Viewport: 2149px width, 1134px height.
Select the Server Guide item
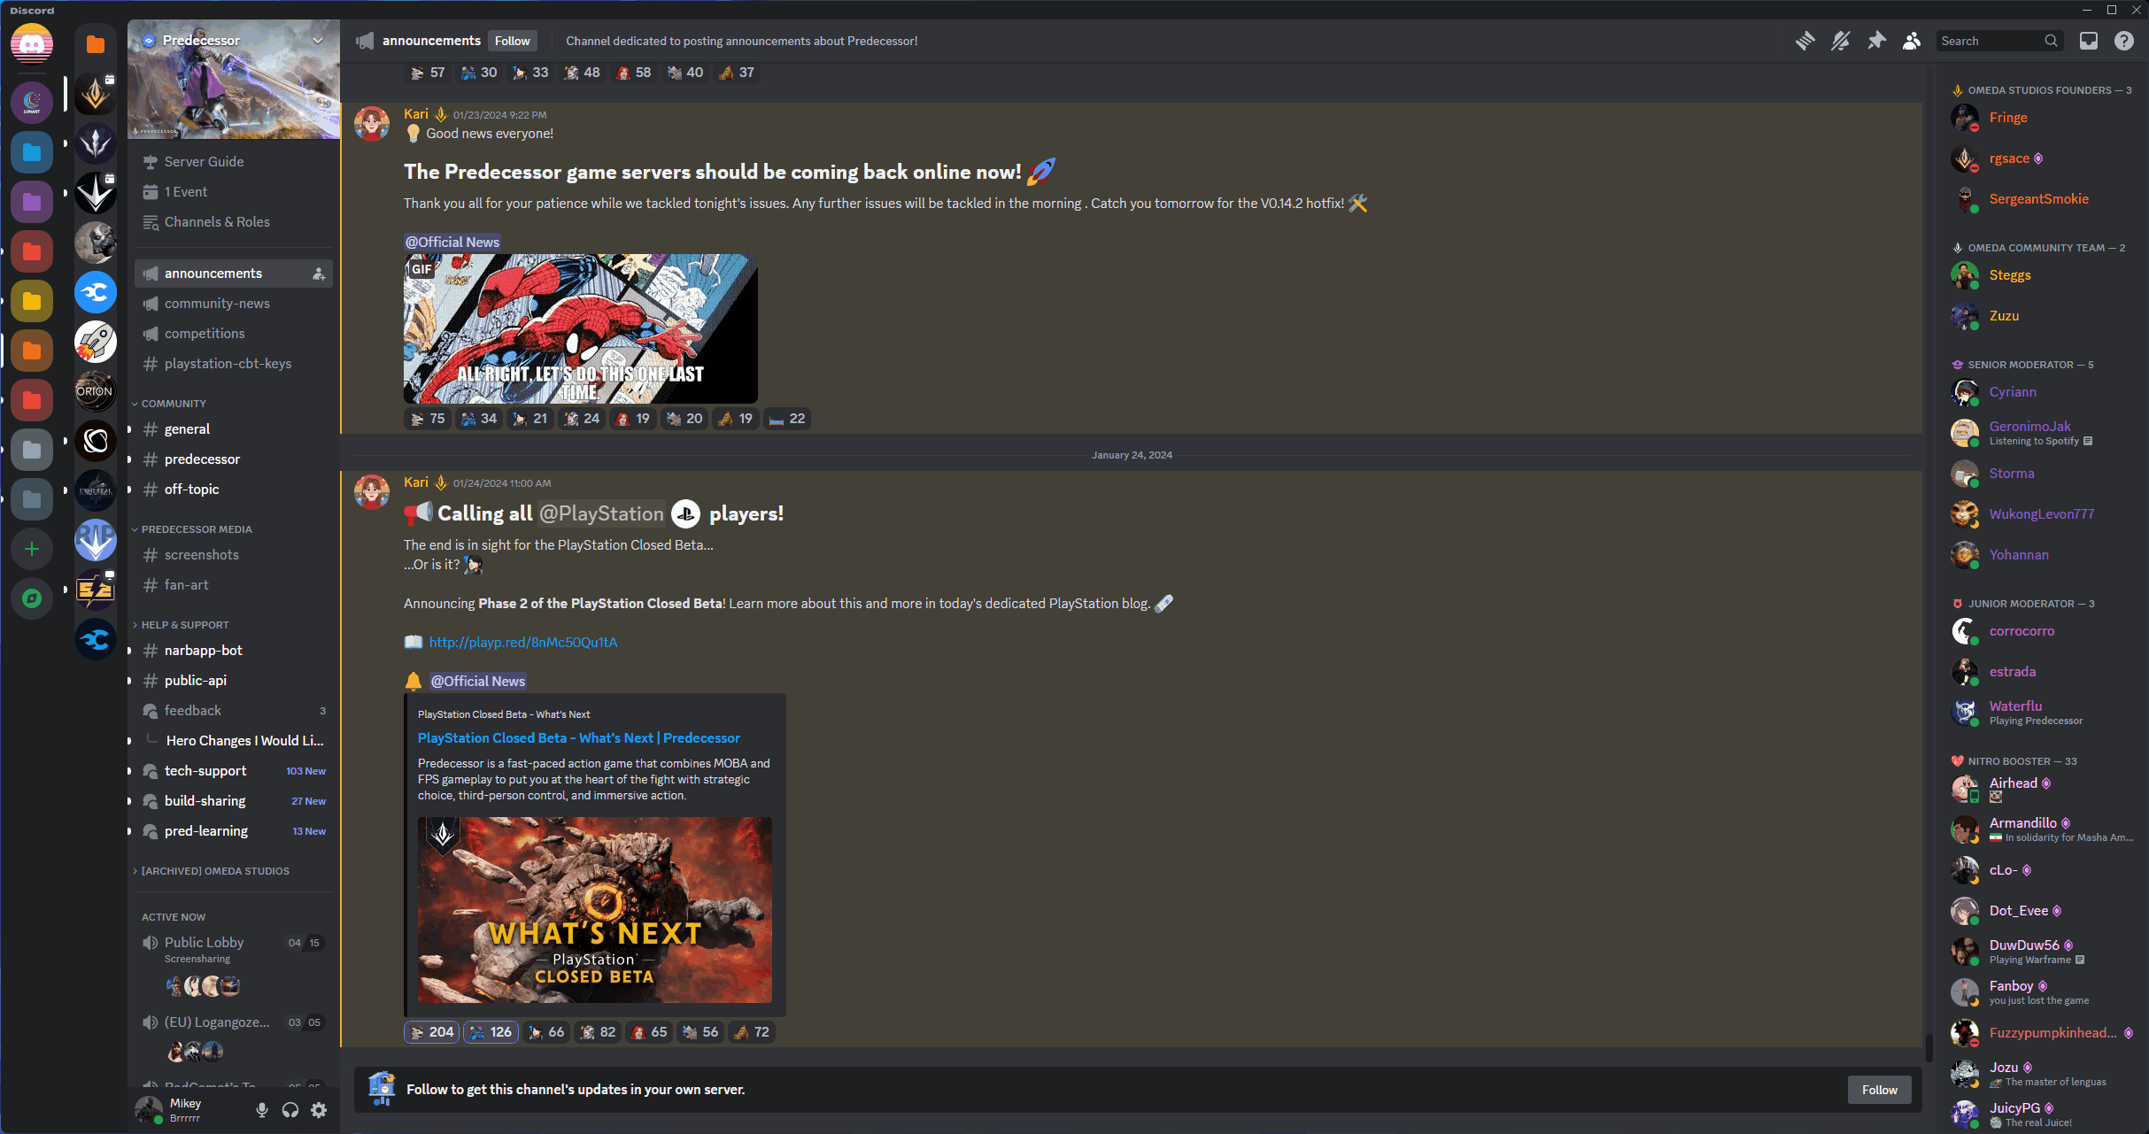pos(204,162)
